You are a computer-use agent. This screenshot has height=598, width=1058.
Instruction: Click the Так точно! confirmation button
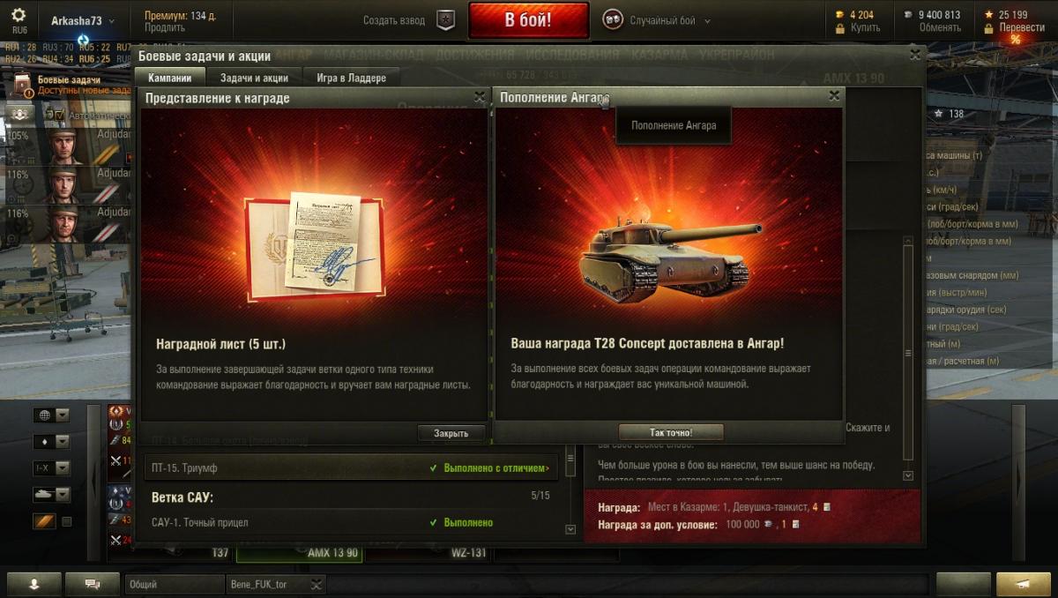point(671,432)
